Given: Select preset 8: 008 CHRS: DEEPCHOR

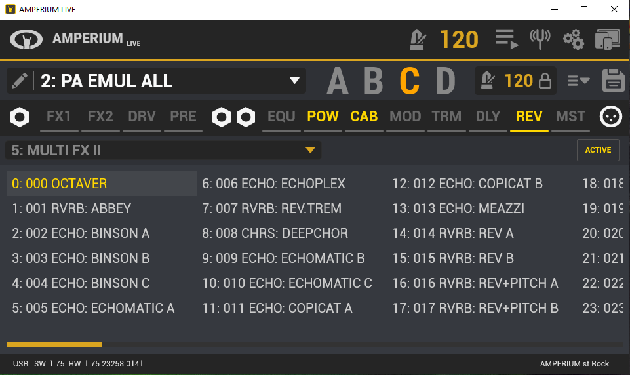Looking at the screenshot, I should [x=292, y=233].
